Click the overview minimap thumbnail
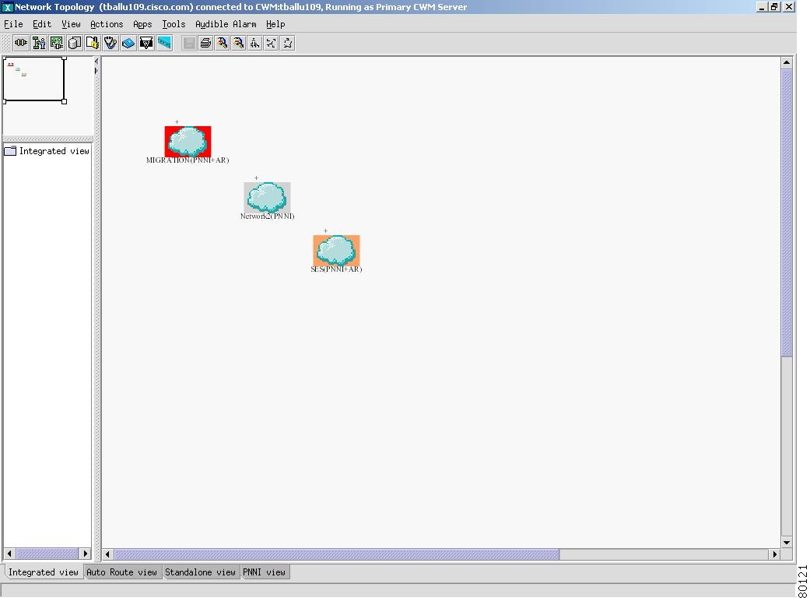 pyautogui.click(x=34, y=78)
